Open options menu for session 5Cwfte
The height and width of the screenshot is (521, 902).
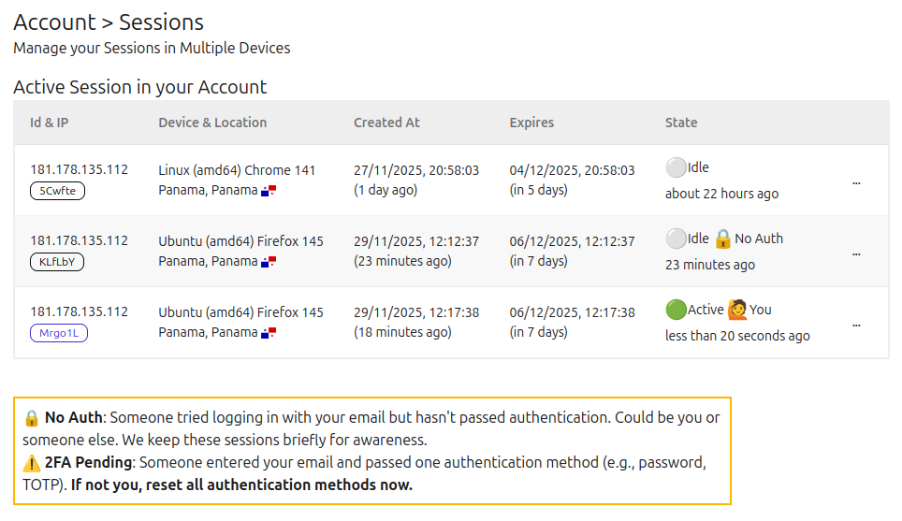856,183
